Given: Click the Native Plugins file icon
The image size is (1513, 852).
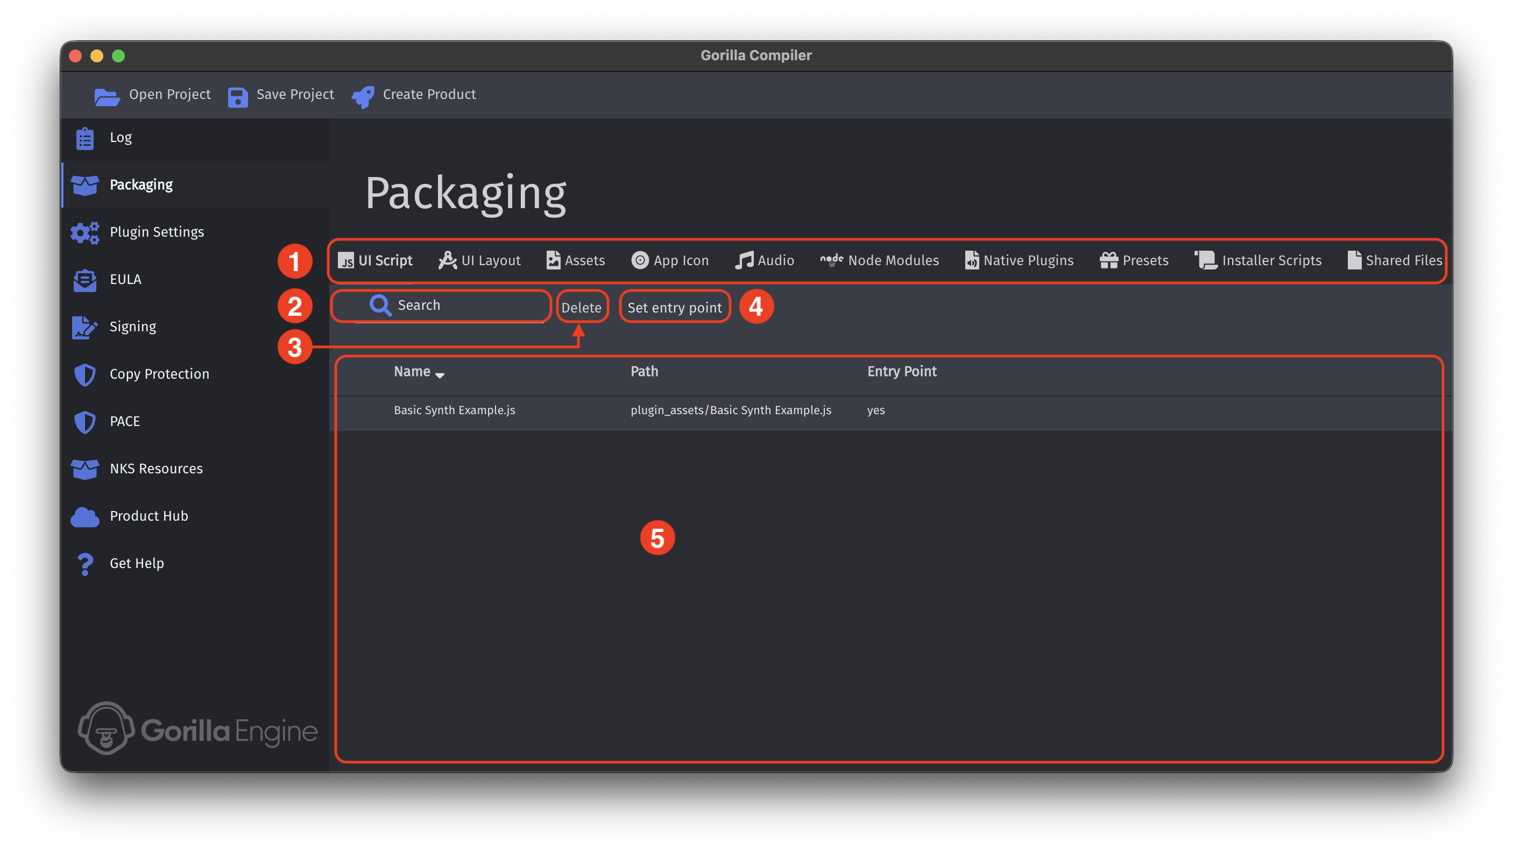Looking at the screenshot, I should point(972,260).
